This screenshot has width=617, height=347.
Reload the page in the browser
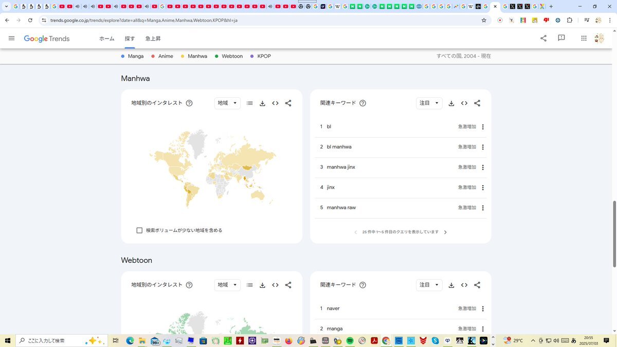click(x=30, y=20)
